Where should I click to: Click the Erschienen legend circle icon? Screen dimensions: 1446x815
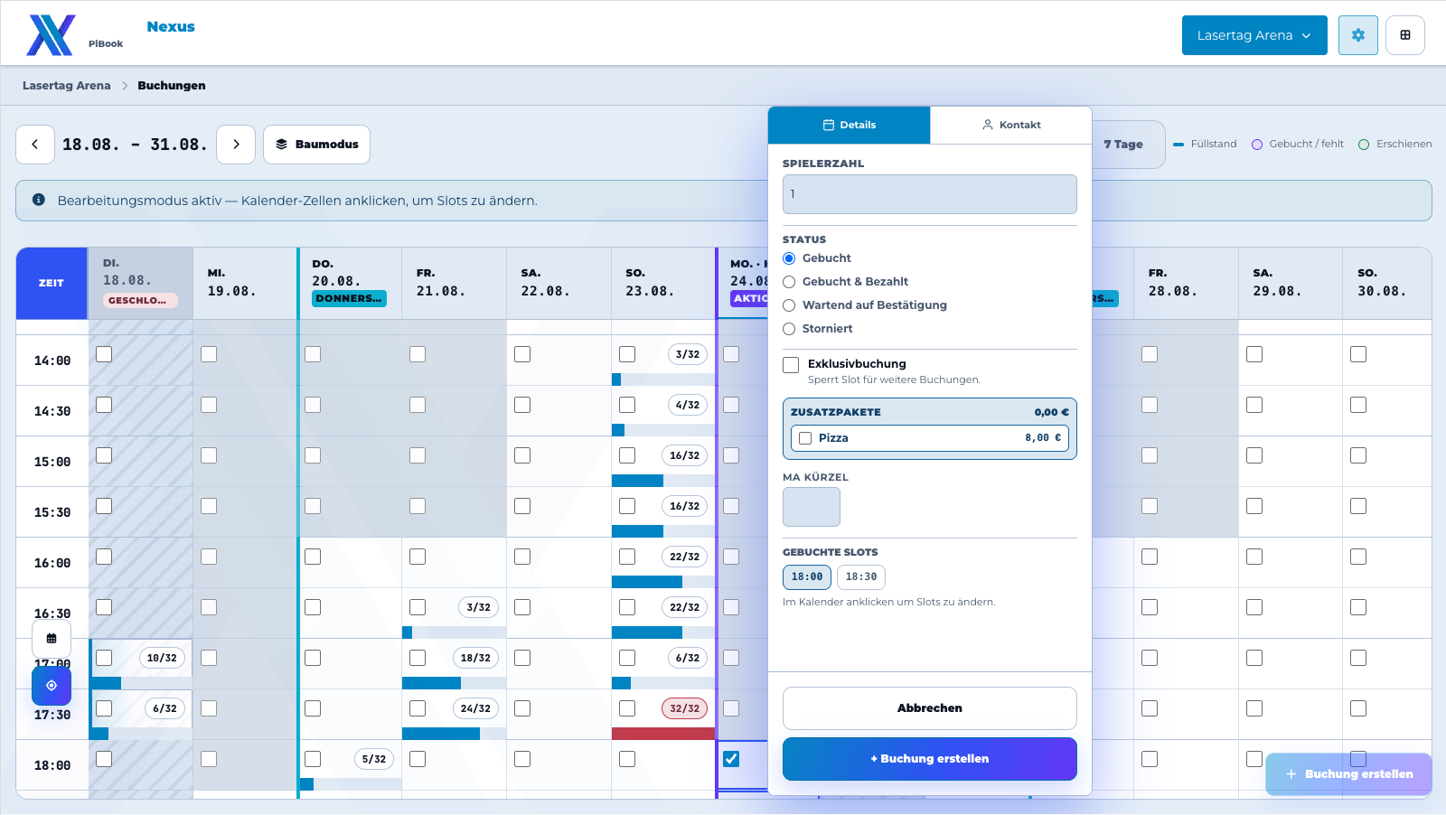click(1364, 145)
